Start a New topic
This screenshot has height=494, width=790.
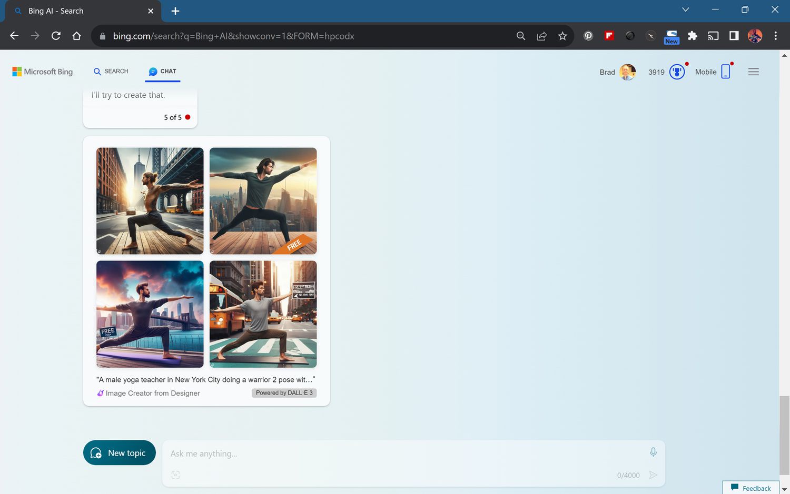pos(120,453)
